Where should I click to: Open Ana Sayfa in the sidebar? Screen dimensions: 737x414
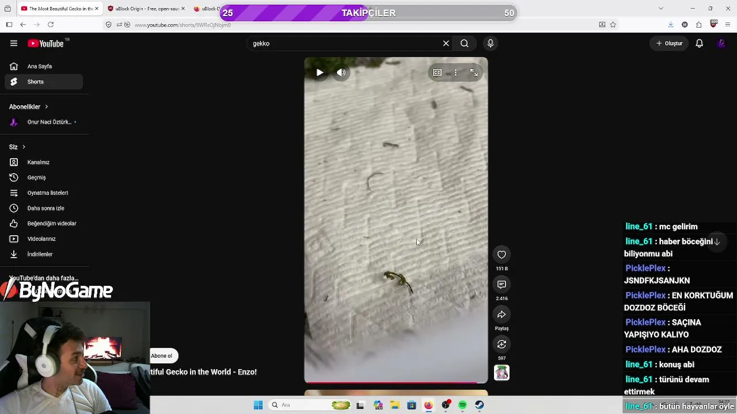tap(44, 66)
